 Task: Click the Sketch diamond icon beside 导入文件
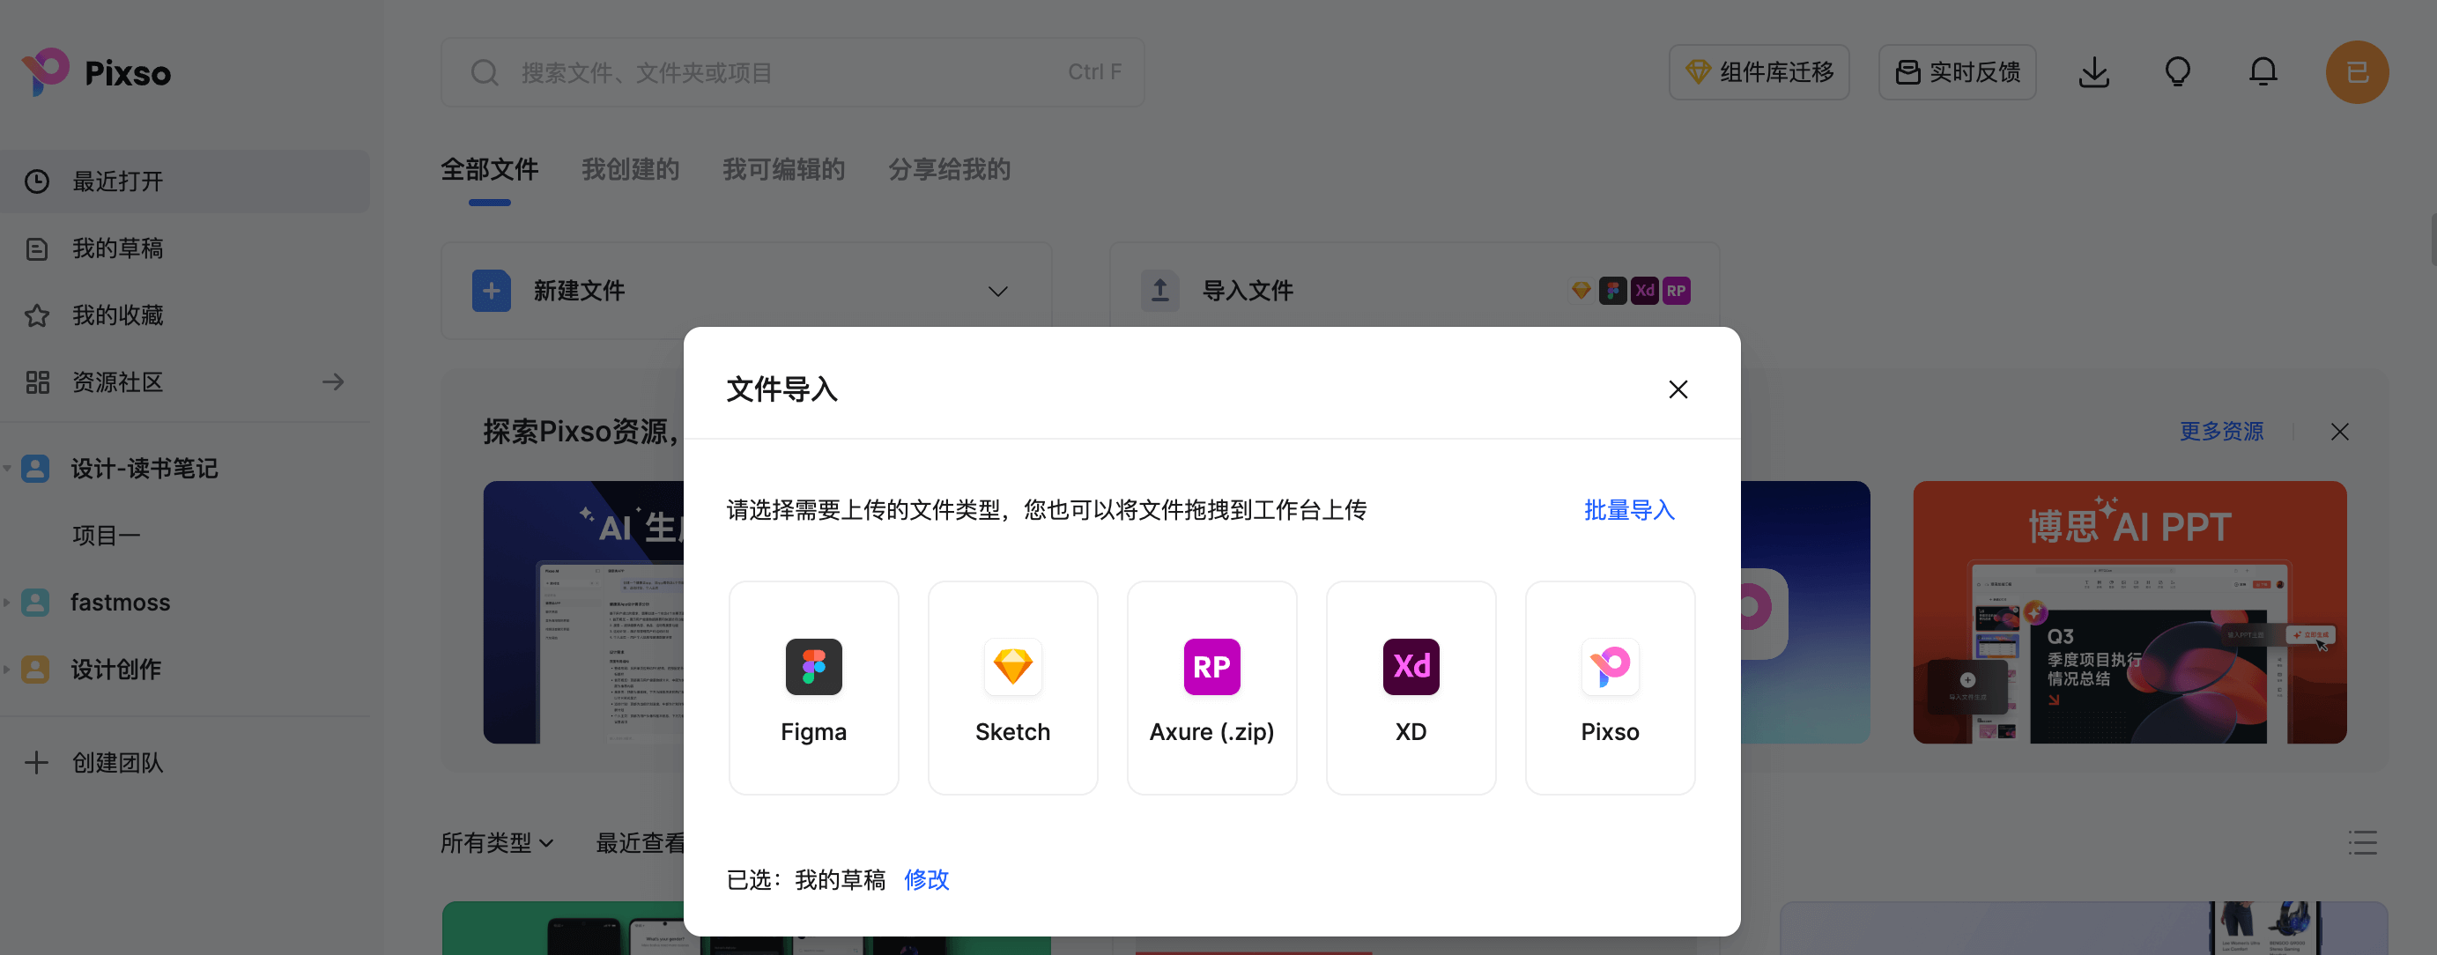click(1580, 290)
